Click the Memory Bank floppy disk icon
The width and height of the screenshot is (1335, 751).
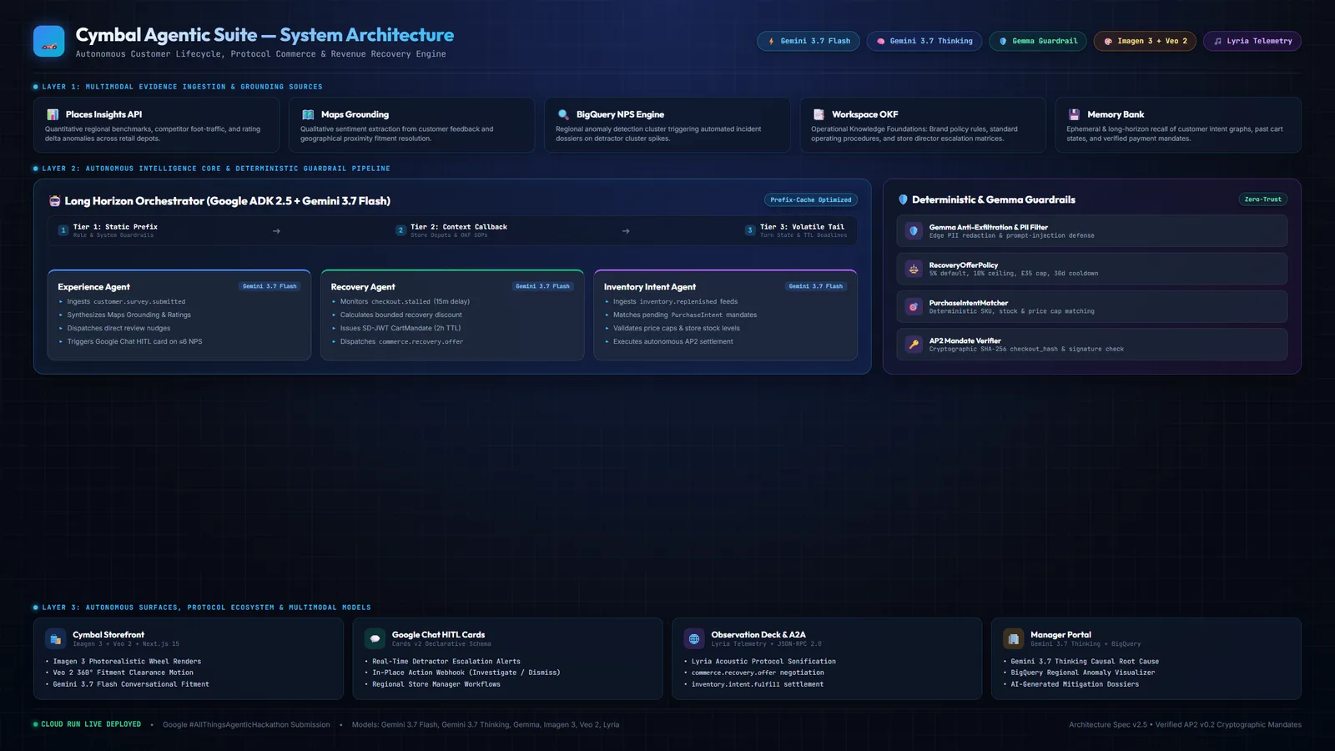pos(1074,114)
